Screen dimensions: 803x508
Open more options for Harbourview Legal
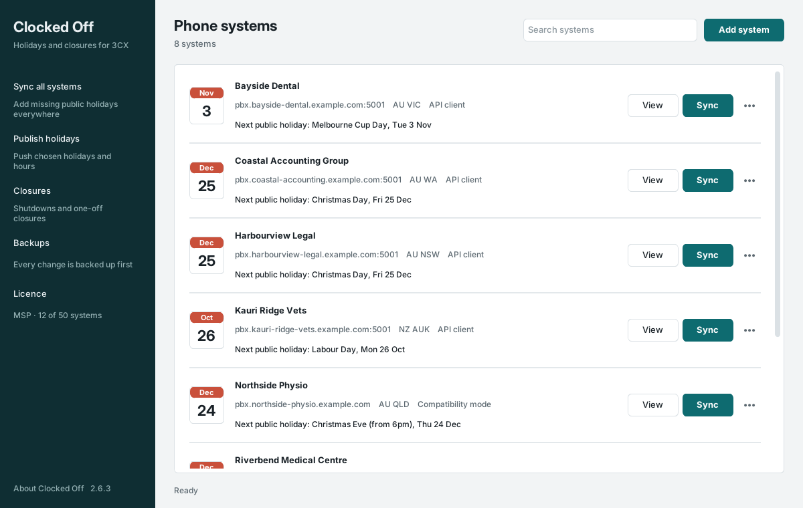(x=749, y=255)
